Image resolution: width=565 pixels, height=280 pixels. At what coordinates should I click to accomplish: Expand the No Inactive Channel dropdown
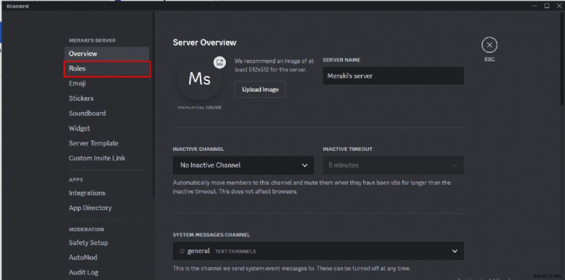click(x=243, y=165)
